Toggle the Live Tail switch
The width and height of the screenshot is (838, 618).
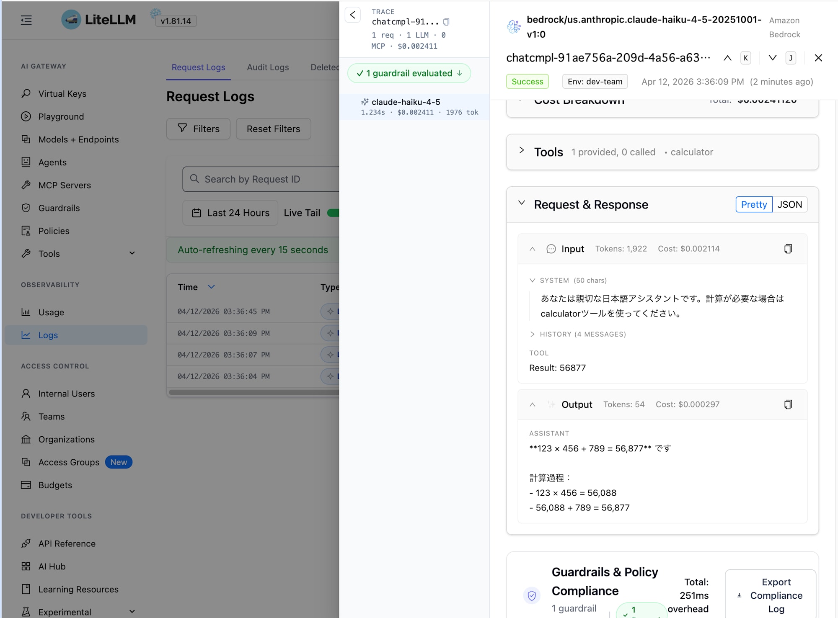click(x=334, y=213)
